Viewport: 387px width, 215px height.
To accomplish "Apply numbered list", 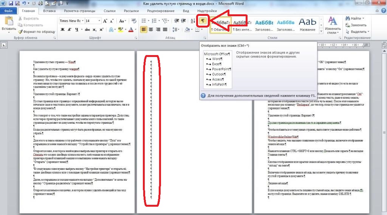I will [154, 21].
